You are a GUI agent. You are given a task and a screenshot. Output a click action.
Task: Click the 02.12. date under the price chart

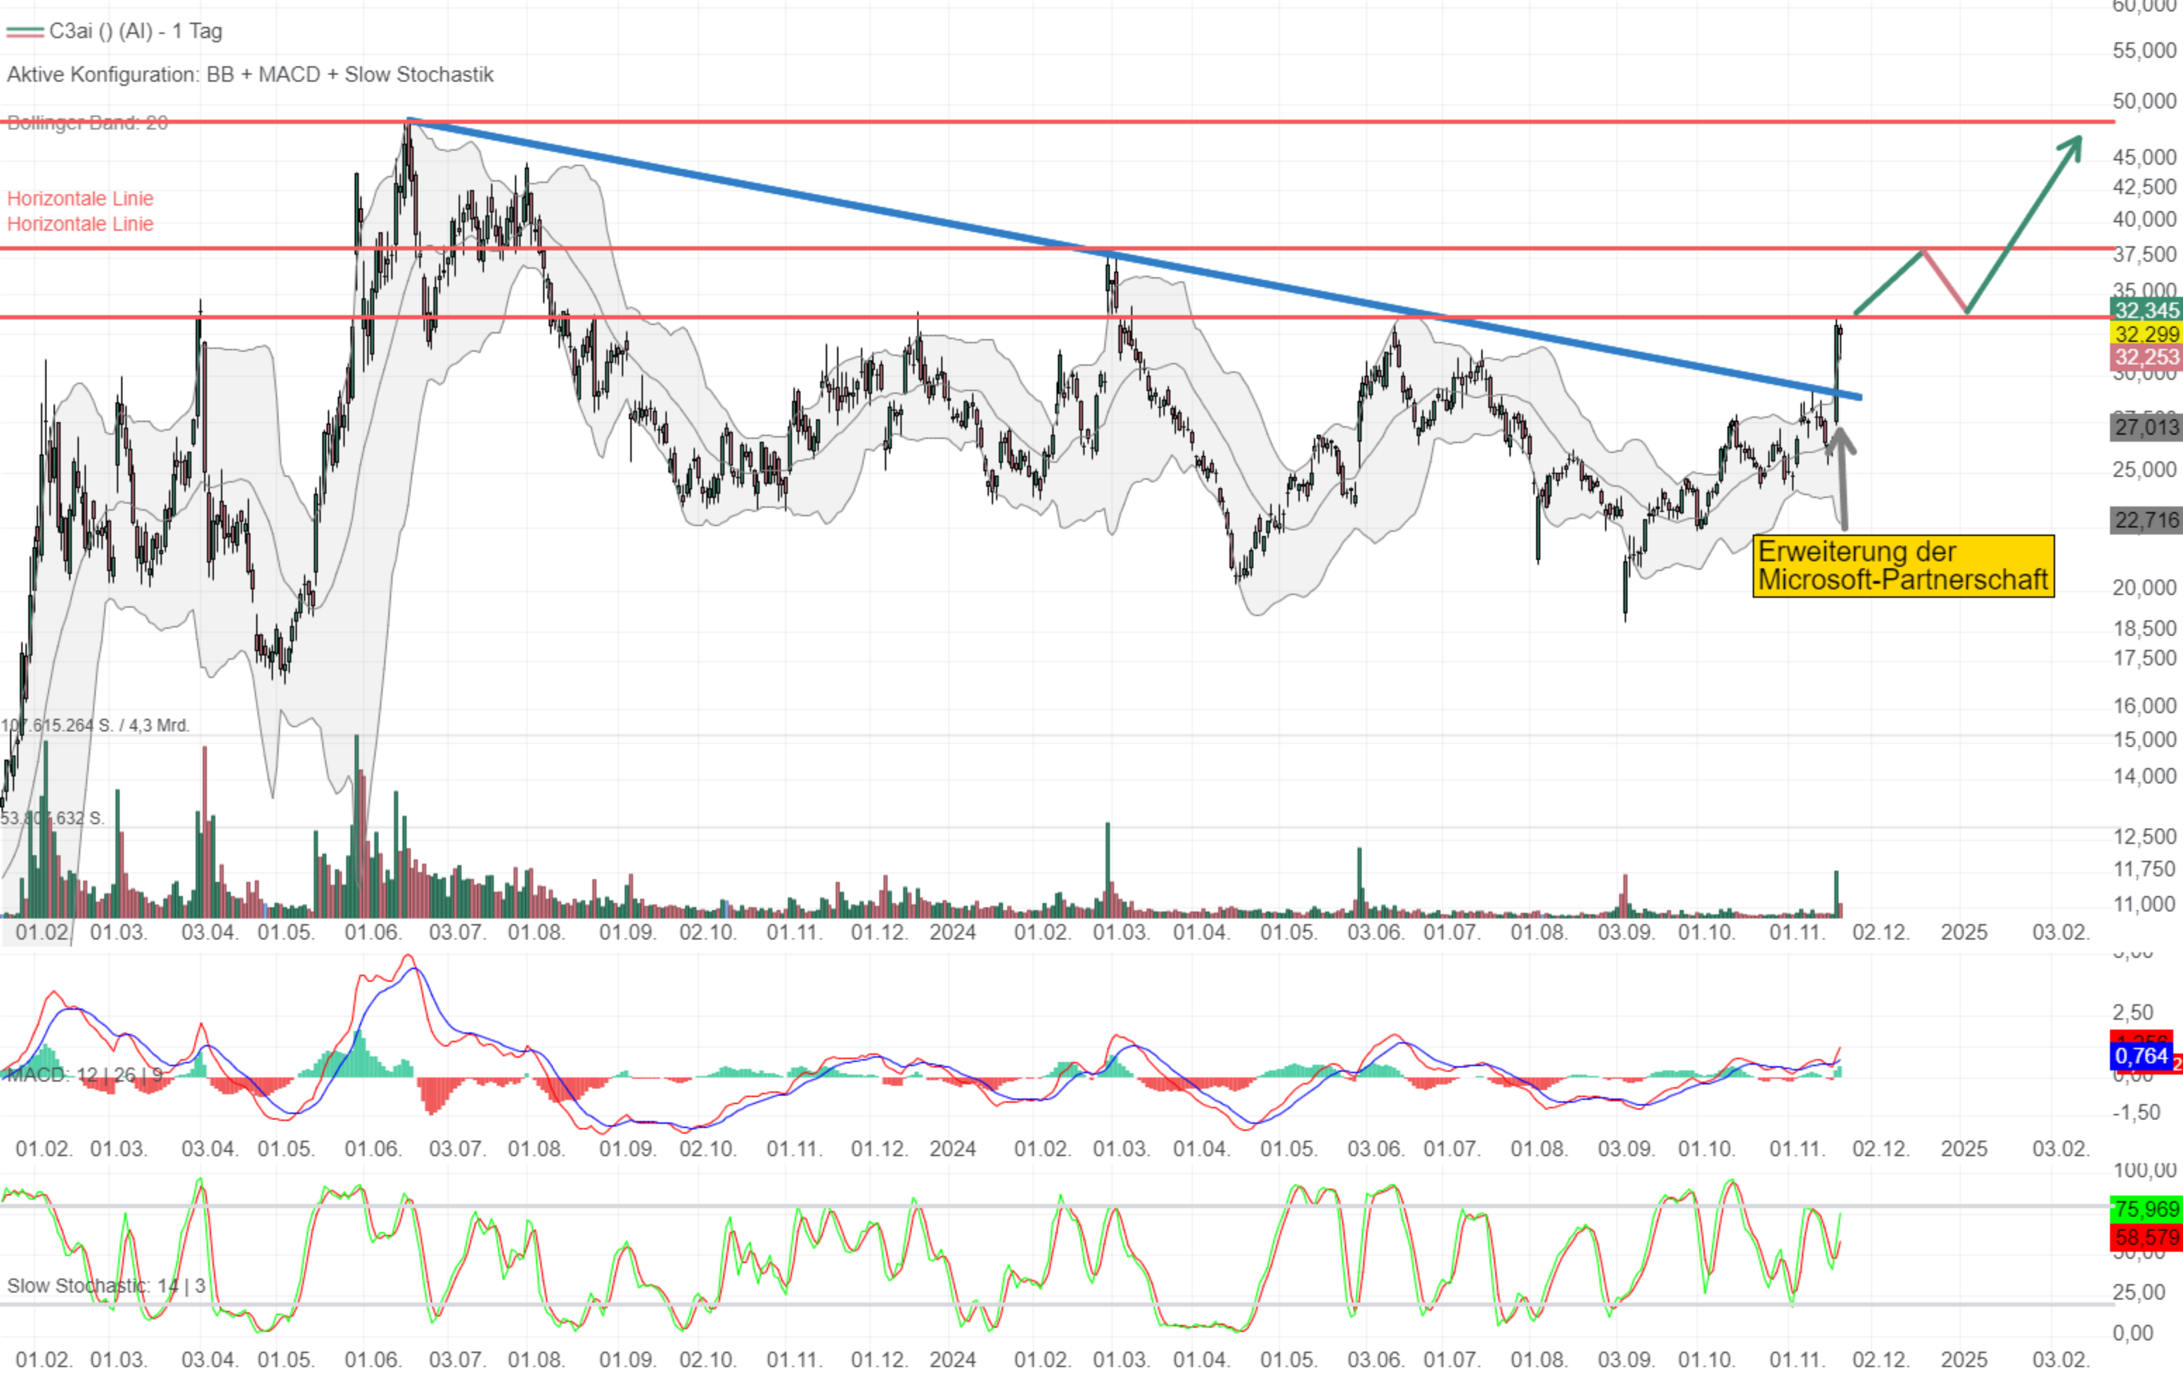pyautogui.click(x=1881, y=932)
